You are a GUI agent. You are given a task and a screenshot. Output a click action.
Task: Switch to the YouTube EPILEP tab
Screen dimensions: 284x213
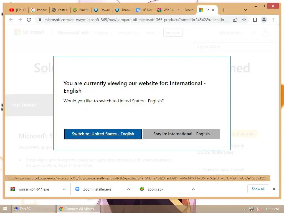[18, 10]
